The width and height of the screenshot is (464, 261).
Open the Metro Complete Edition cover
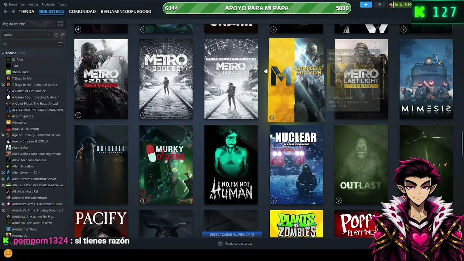tap(296, 80)
